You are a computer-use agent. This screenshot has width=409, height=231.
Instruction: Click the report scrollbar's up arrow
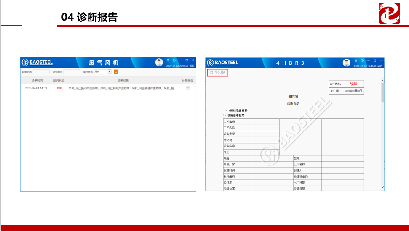tap(382, 81)
